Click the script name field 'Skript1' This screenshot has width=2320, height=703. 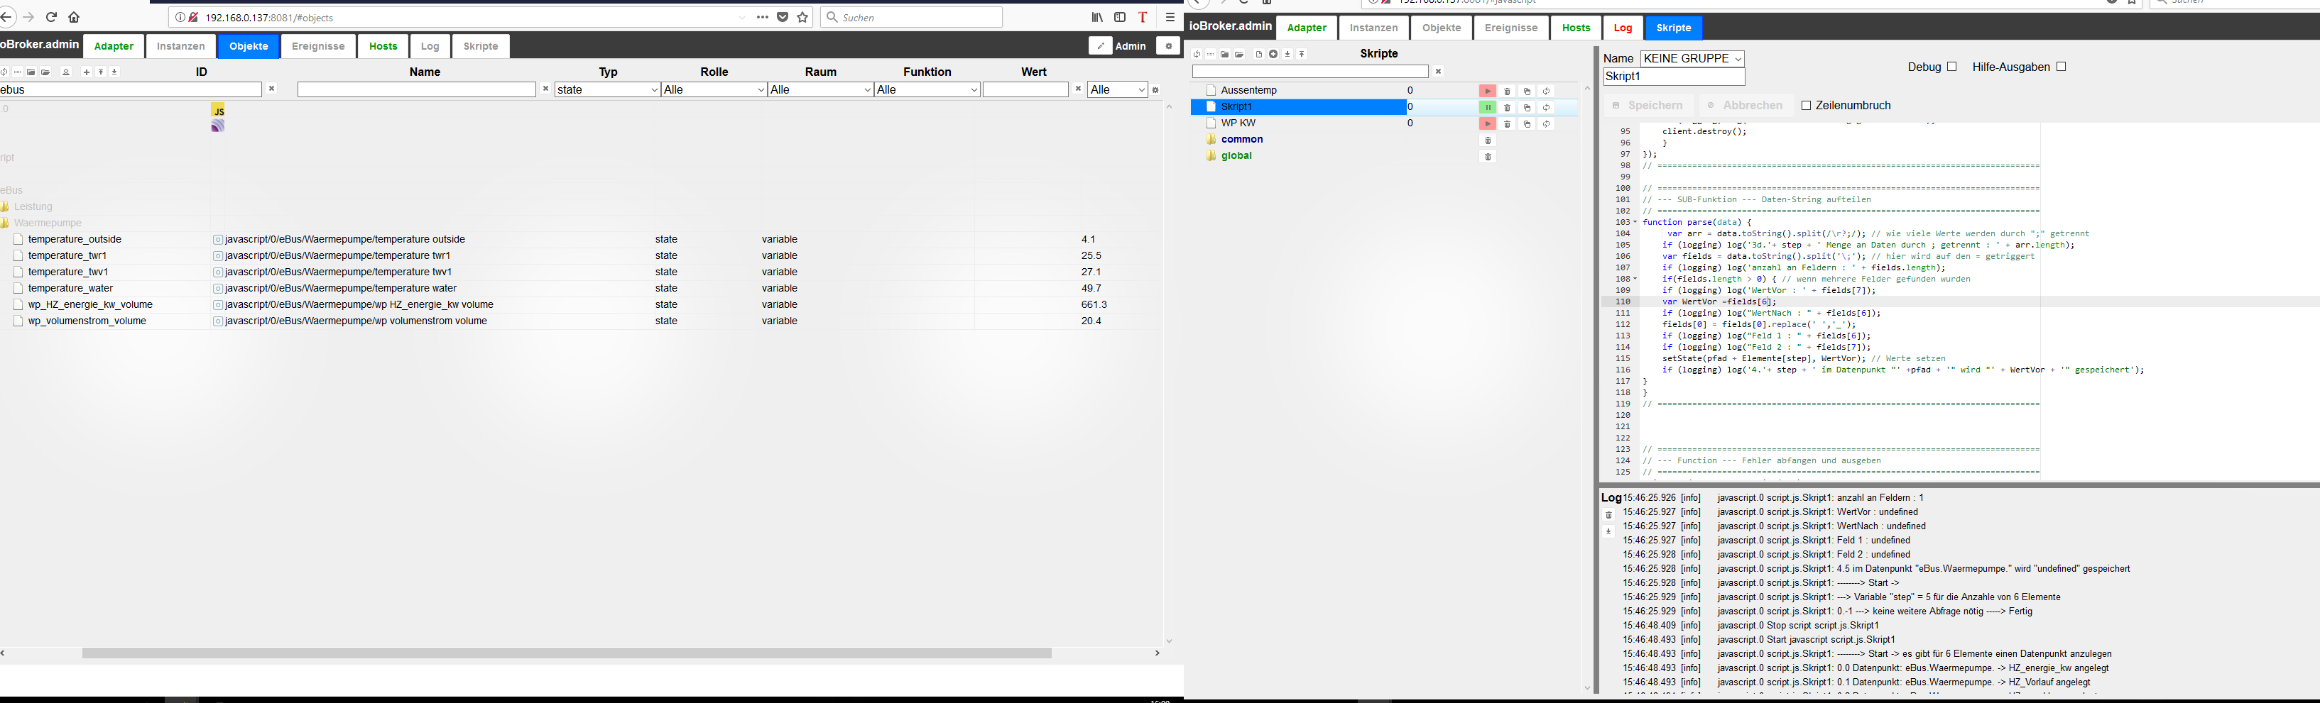[x=1673, y=77]
